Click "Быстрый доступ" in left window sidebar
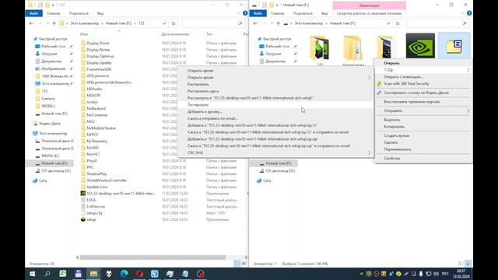The height and width of the screenshot is (280, 498). pyautogui.click(x=53, y=39)
